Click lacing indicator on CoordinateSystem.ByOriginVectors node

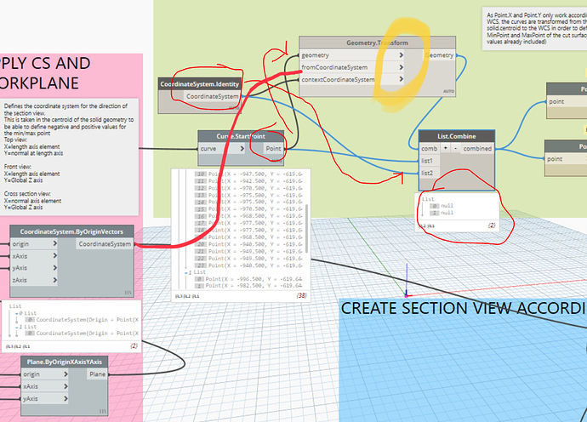tap(128, 293)
